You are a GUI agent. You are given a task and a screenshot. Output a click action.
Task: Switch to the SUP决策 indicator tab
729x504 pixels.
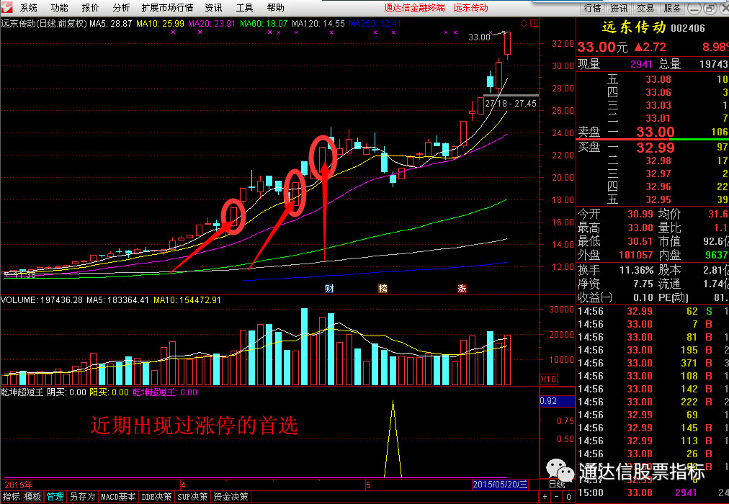click(192, 497)
